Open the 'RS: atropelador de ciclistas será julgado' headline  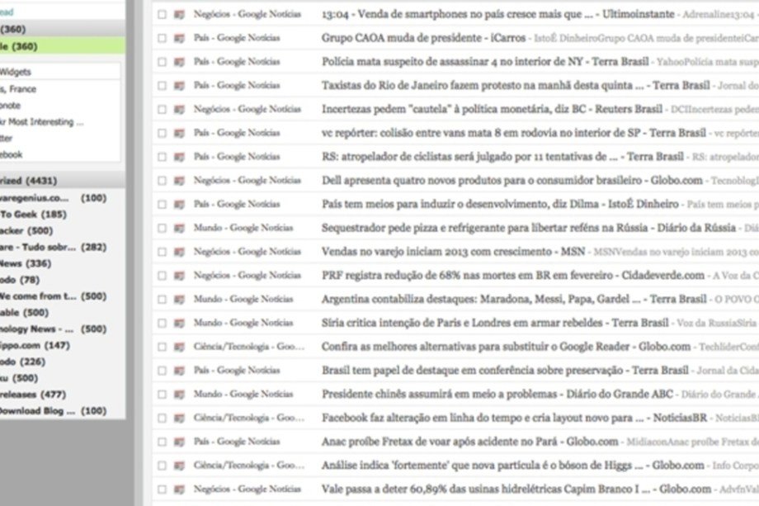[x=502, y=156]
